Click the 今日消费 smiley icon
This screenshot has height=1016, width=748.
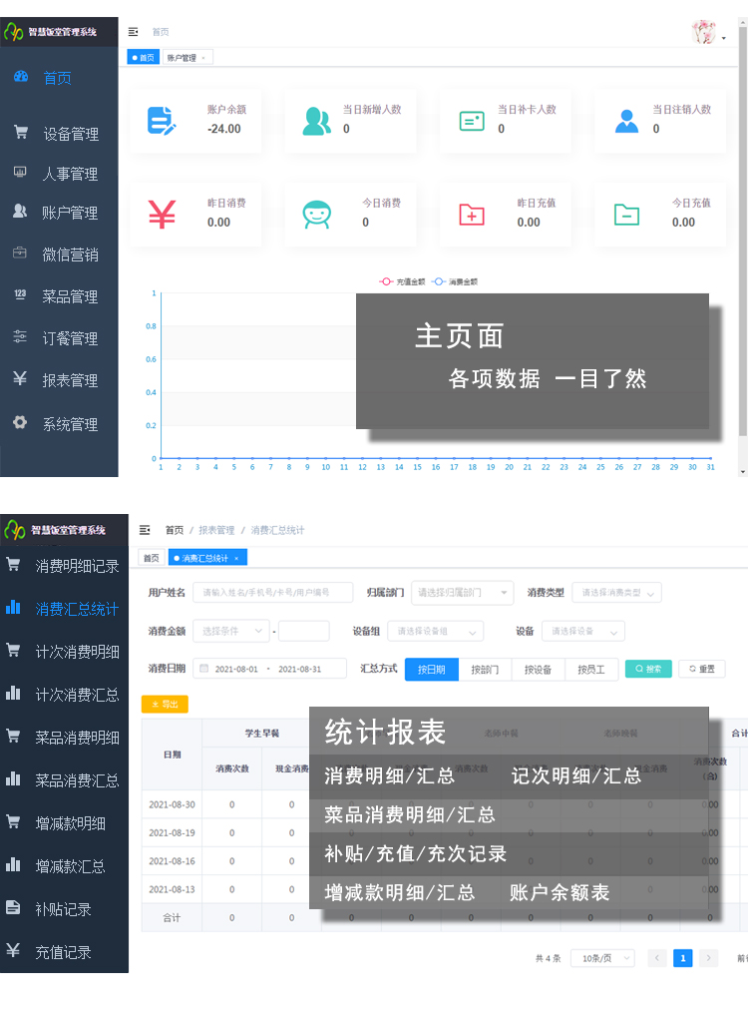pyautogui.click(x=317, y=215)
